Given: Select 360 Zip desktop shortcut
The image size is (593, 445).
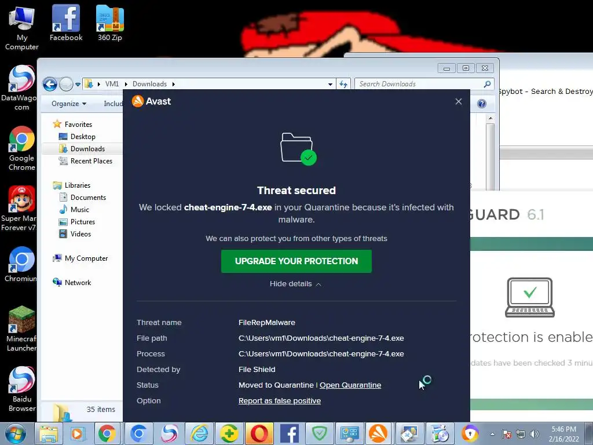Looking at the screenshot, I should click(109, 23).
